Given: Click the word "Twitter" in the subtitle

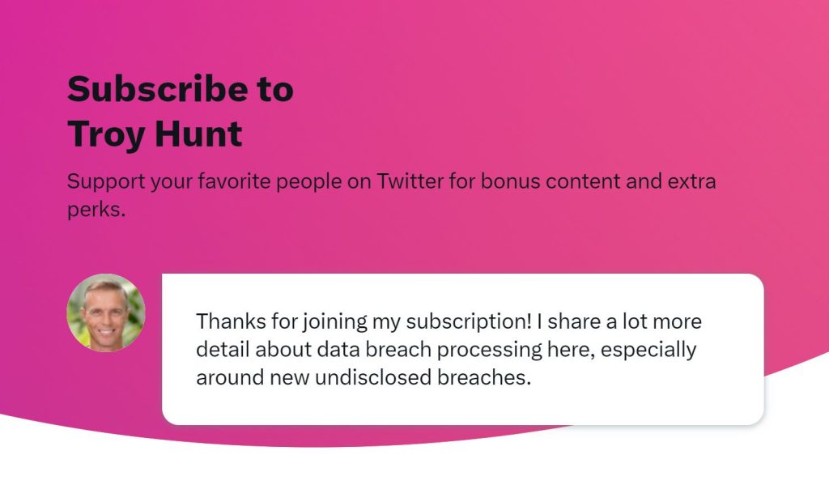Looking at the screenshot, I should [410, 181].
